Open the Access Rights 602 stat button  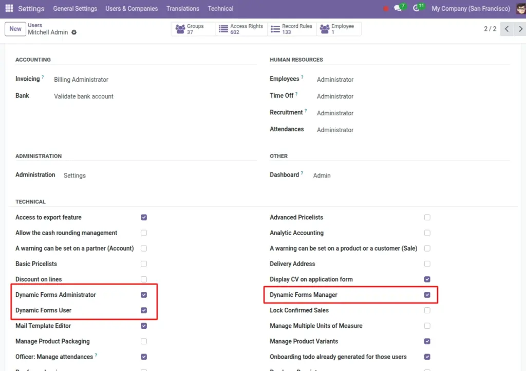click(241, 29)
